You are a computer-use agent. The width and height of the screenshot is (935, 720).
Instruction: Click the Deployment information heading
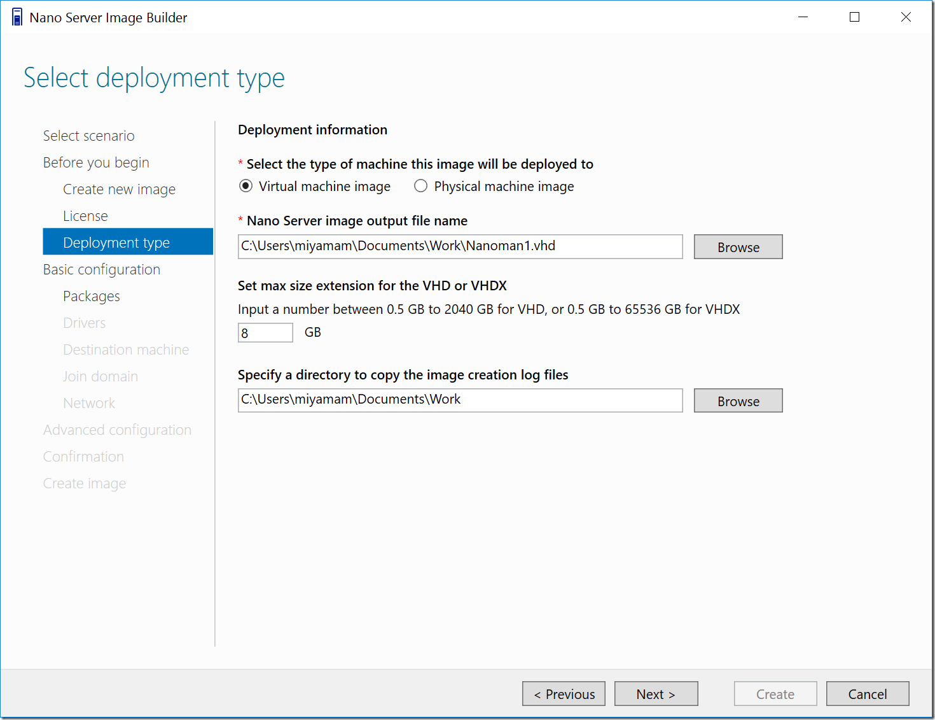click(x=312, y=130)
